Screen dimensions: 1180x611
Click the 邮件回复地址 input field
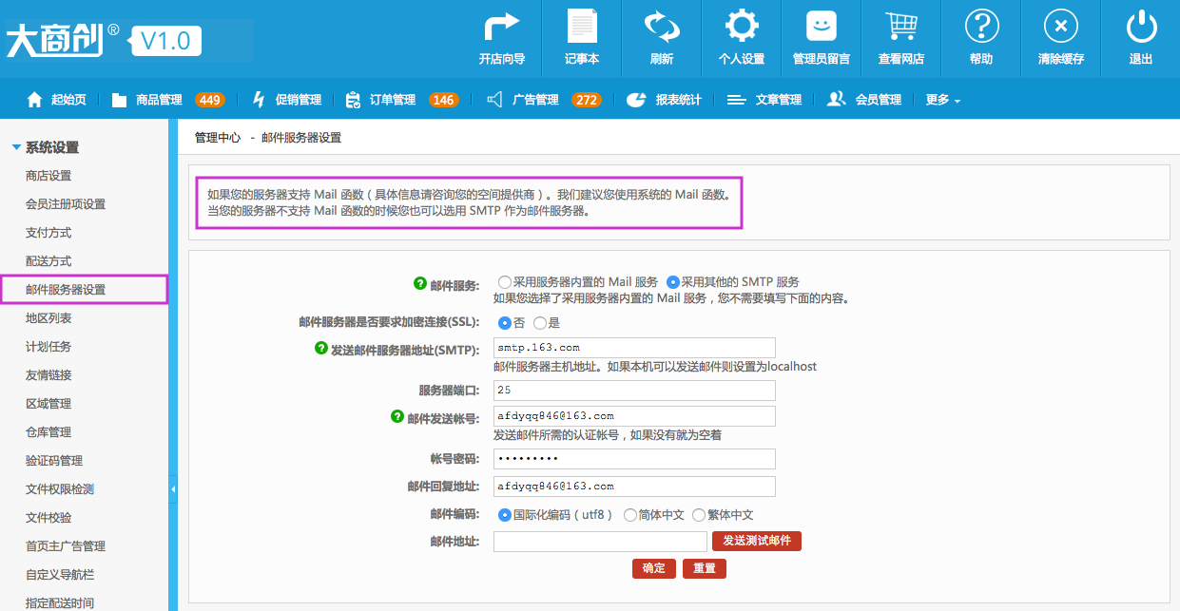(x=634, y=487)
